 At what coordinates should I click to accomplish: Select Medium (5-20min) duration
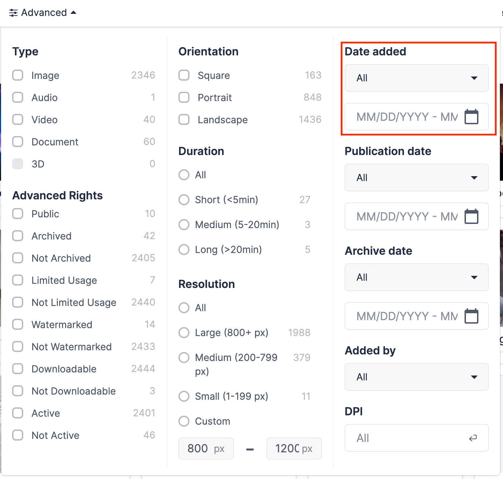point(184,225)
